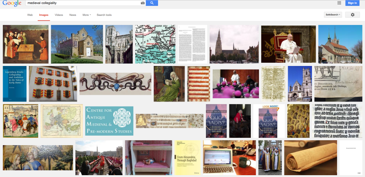Open the illuminated manuscript strip thumbnail

tap(169, 121)
